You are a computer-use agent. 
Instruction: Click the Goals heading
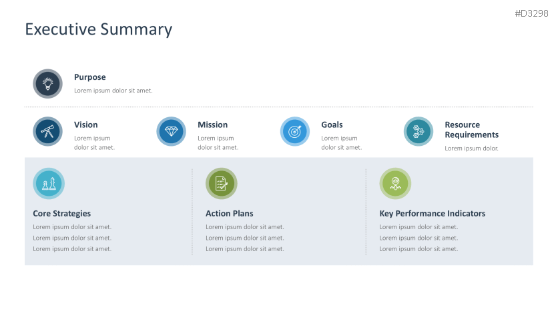point(332,125)
